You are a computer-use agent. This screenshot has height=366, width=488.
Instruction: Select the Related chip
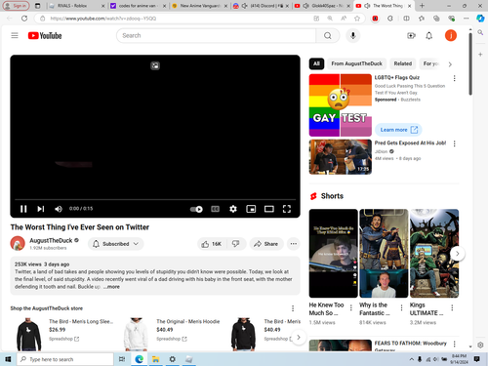pyautogui.click(x=403, y=63)
